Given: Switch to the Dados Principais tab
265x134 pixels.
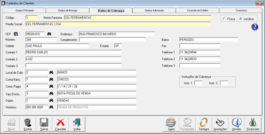Looking at the screenshot, I should 25,11.
